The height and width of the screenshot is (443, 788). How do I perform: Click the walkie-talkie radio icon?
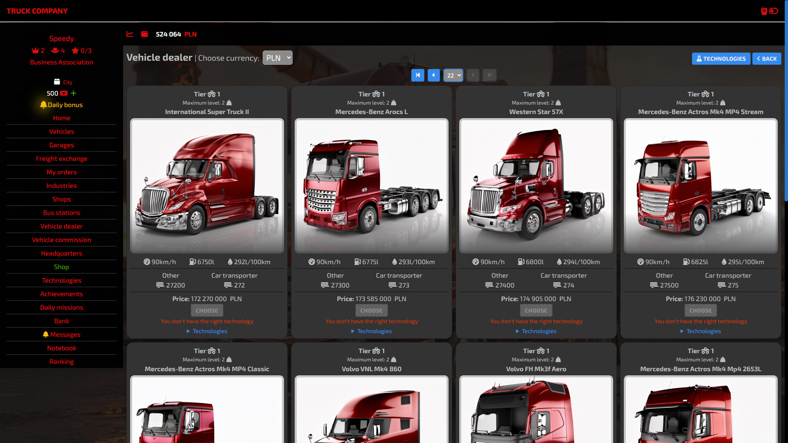(x=764, y=11)
